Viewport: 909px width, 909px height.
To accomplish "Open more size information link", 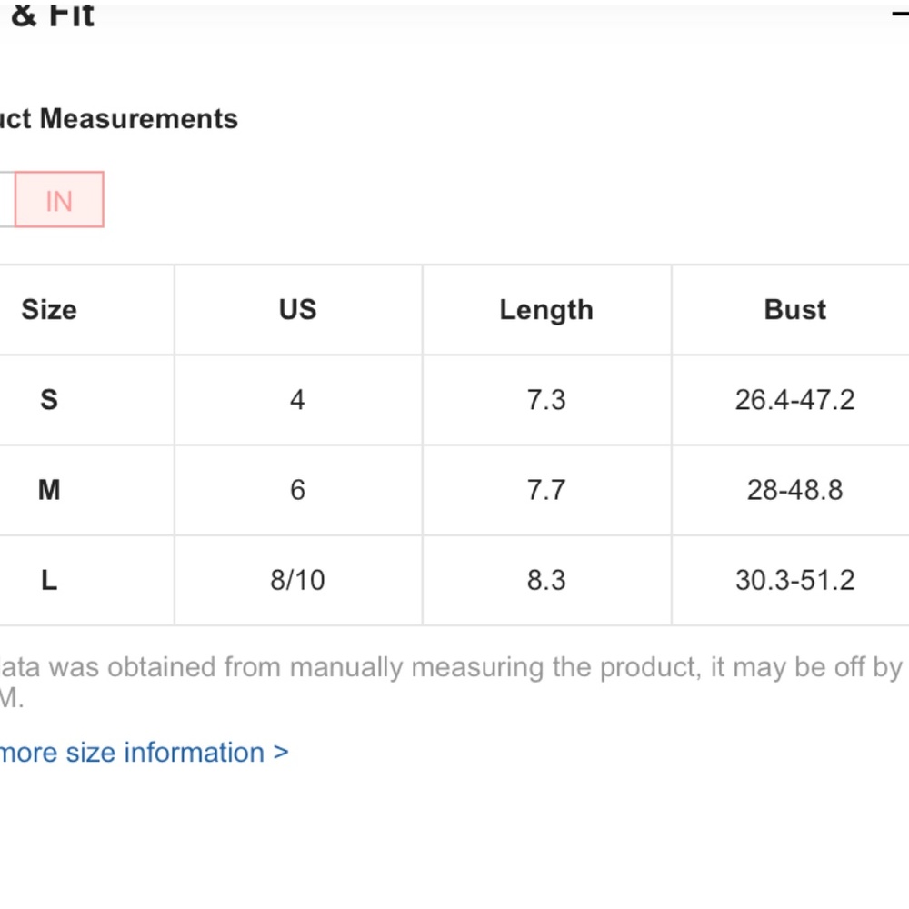I will tap(144, 753).
